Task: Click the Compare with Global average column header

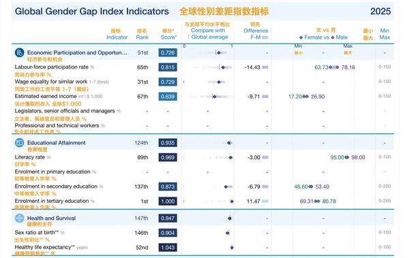Action: pos(208,33)
